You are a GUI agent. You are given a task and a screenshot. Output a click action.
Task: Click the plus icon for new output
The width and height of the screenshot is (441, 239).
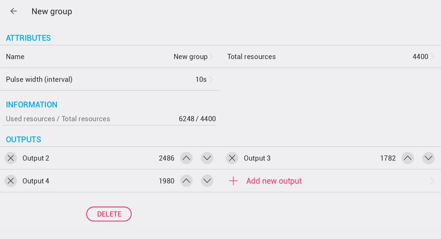point(233,181)
